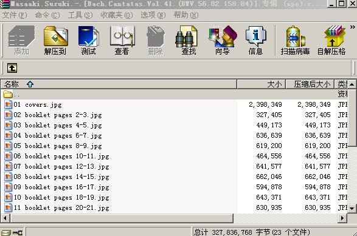Launch the Wizard (向导) tool
The image size is (357, 236).
click(223, 40)
